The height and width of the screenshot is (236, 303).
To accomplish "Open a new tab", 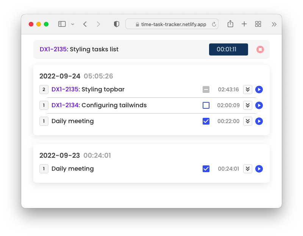I will 244,24.
